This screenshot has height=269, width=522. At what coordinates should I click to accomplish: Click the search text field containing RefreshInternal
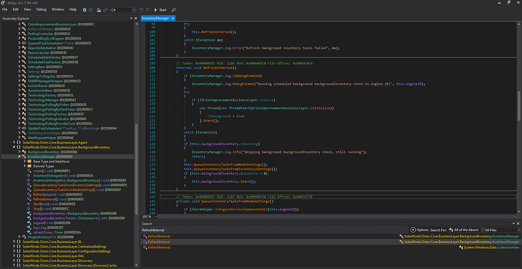pos(275,230)
